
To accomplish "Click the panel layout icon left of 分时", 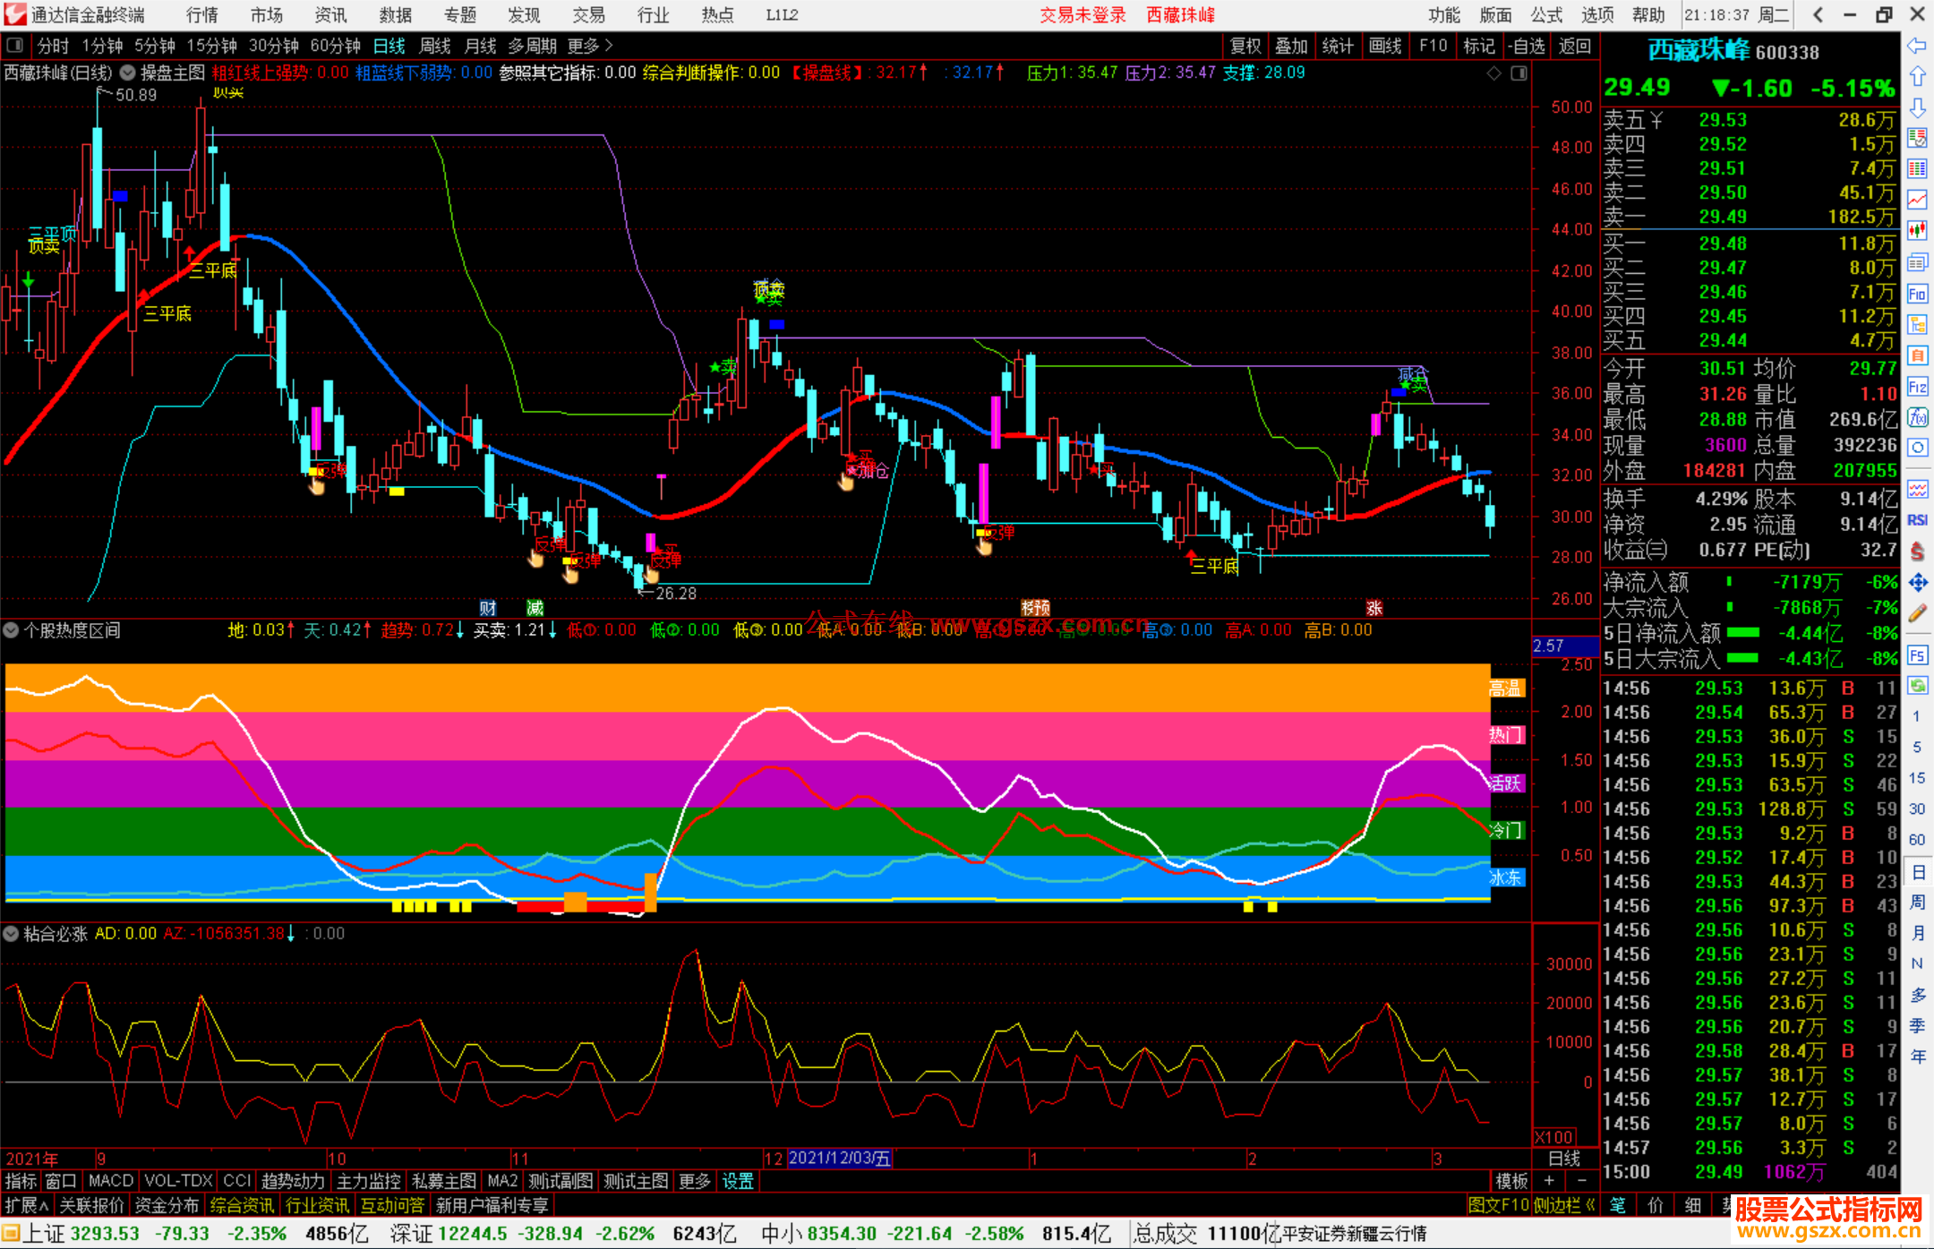I will click(15, 46).
